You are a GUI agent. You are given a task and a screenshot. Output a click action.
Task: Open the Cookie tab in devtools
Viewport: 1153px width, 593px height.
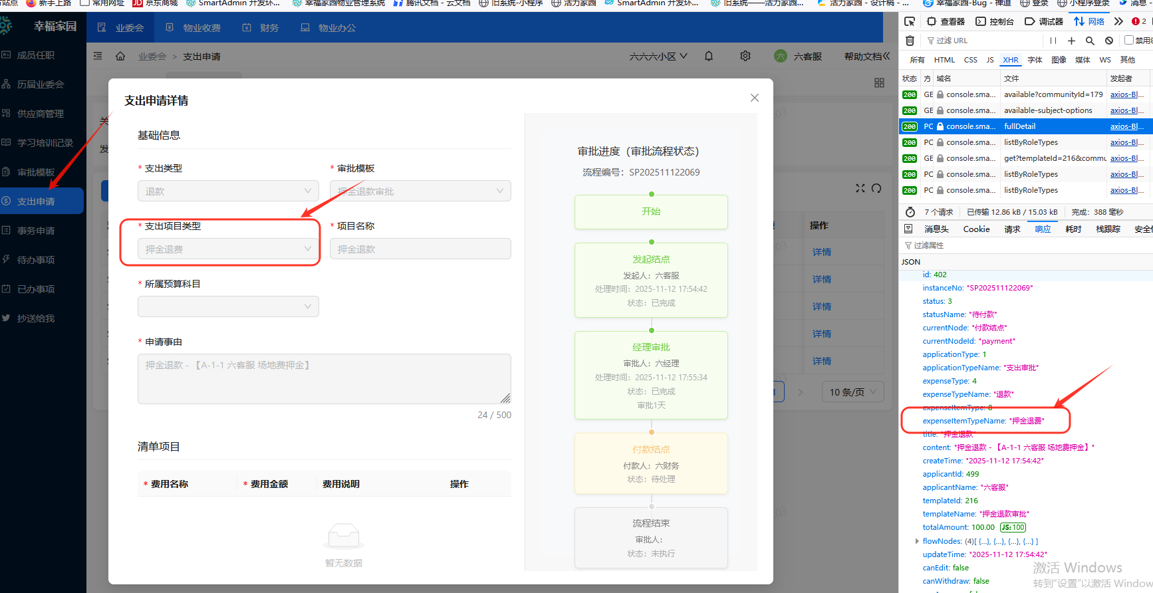pos(976,229)
